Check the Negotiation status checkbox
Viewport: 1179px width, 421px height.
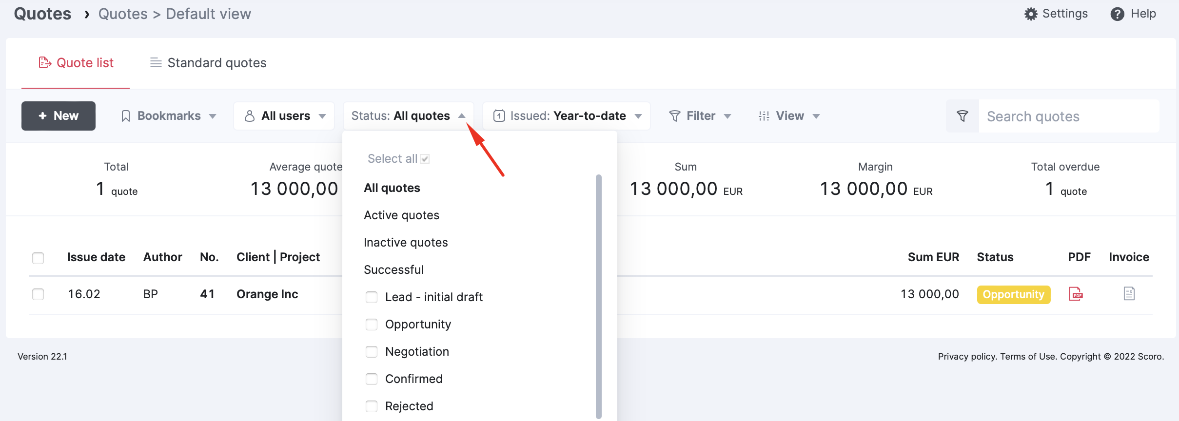click(372, 352)
